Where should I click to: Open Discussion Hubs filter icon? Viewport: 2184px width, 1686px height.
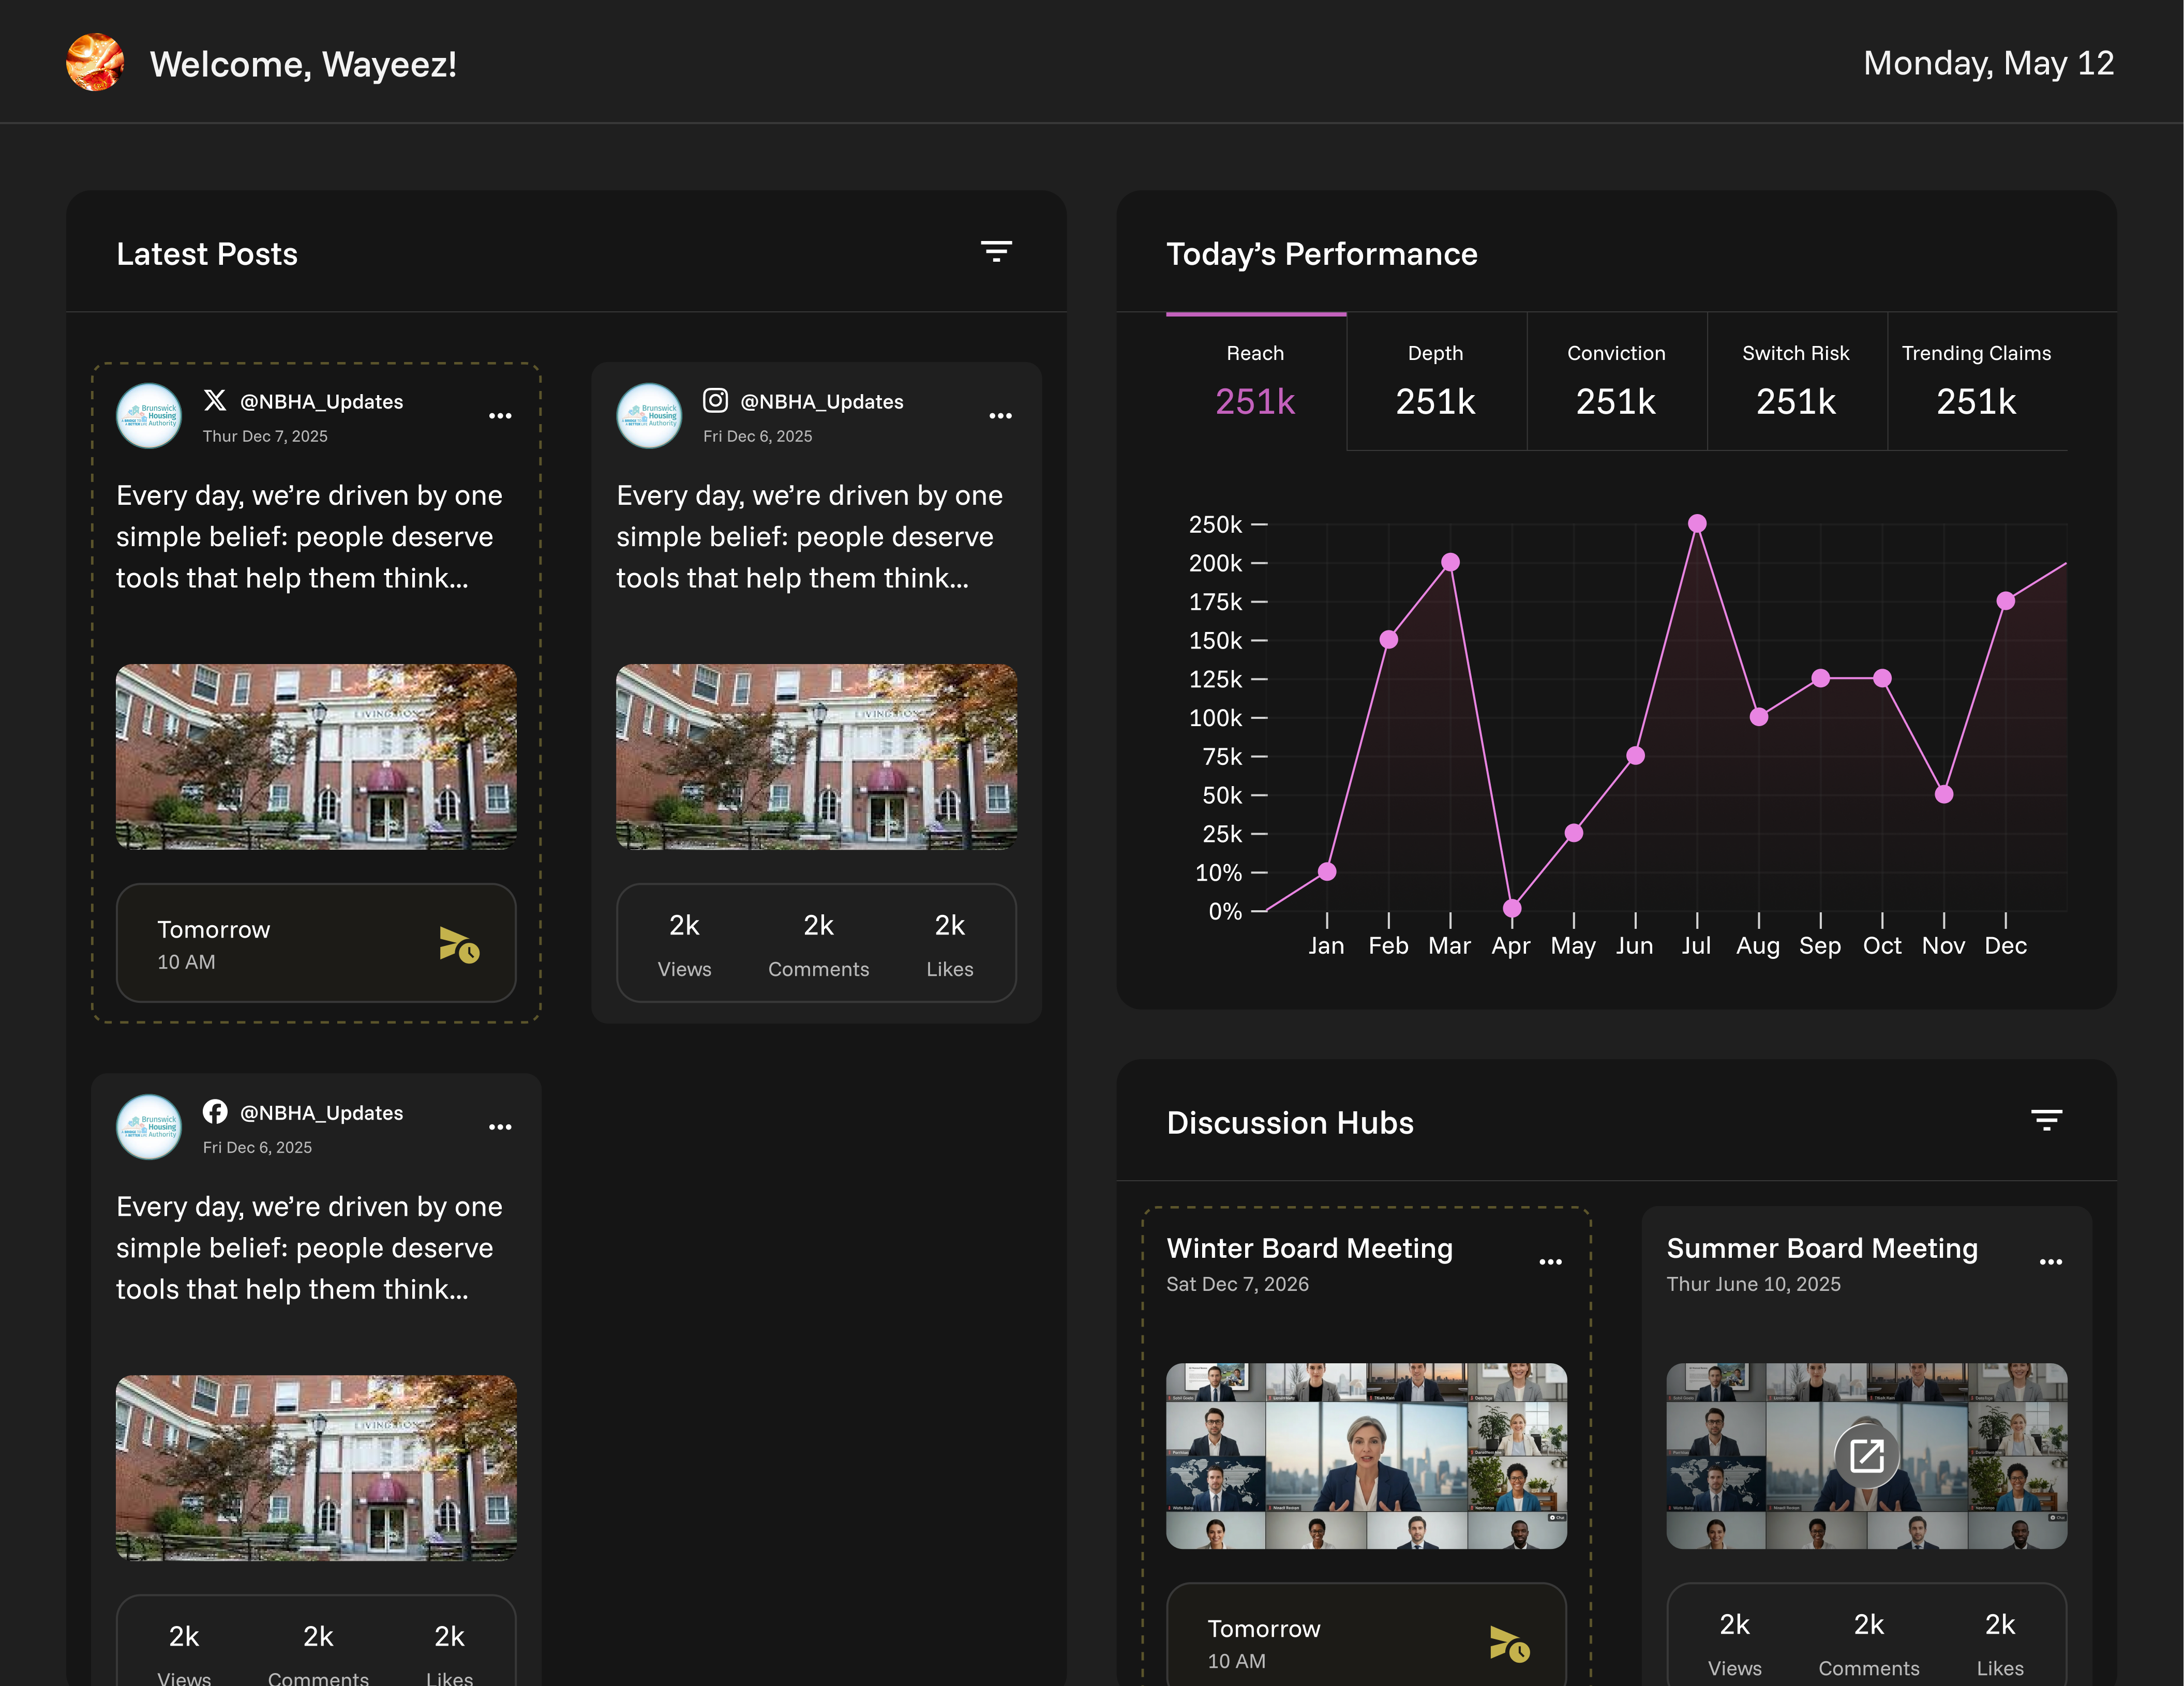(2046, 1120)
